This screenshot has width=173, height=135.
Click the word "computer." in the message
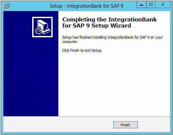coord(70,42)
